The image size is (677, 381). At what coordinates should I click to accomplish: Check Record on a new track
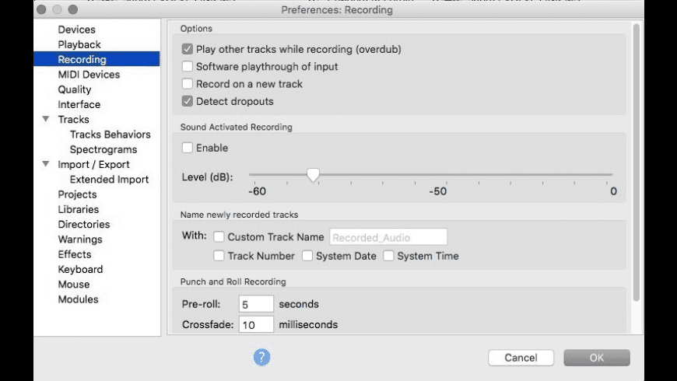coord(187,84)
